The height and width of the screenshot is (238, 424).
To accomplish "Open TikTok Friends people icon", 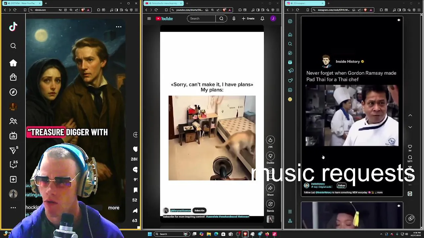I will pos(13,121).
